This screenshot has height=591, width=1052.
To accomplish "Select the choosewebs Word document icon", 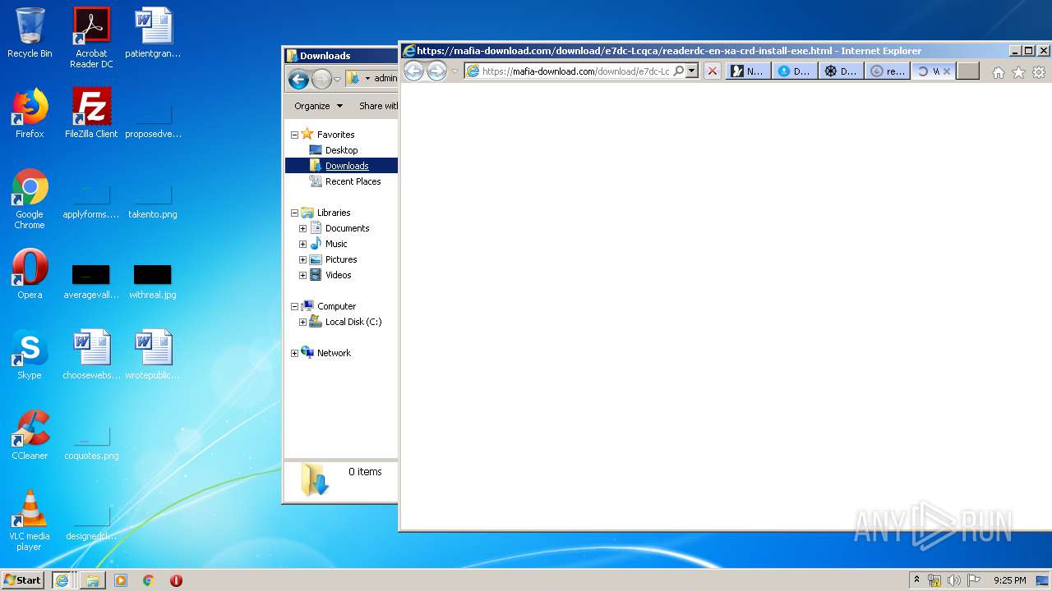I will point(91,355).
